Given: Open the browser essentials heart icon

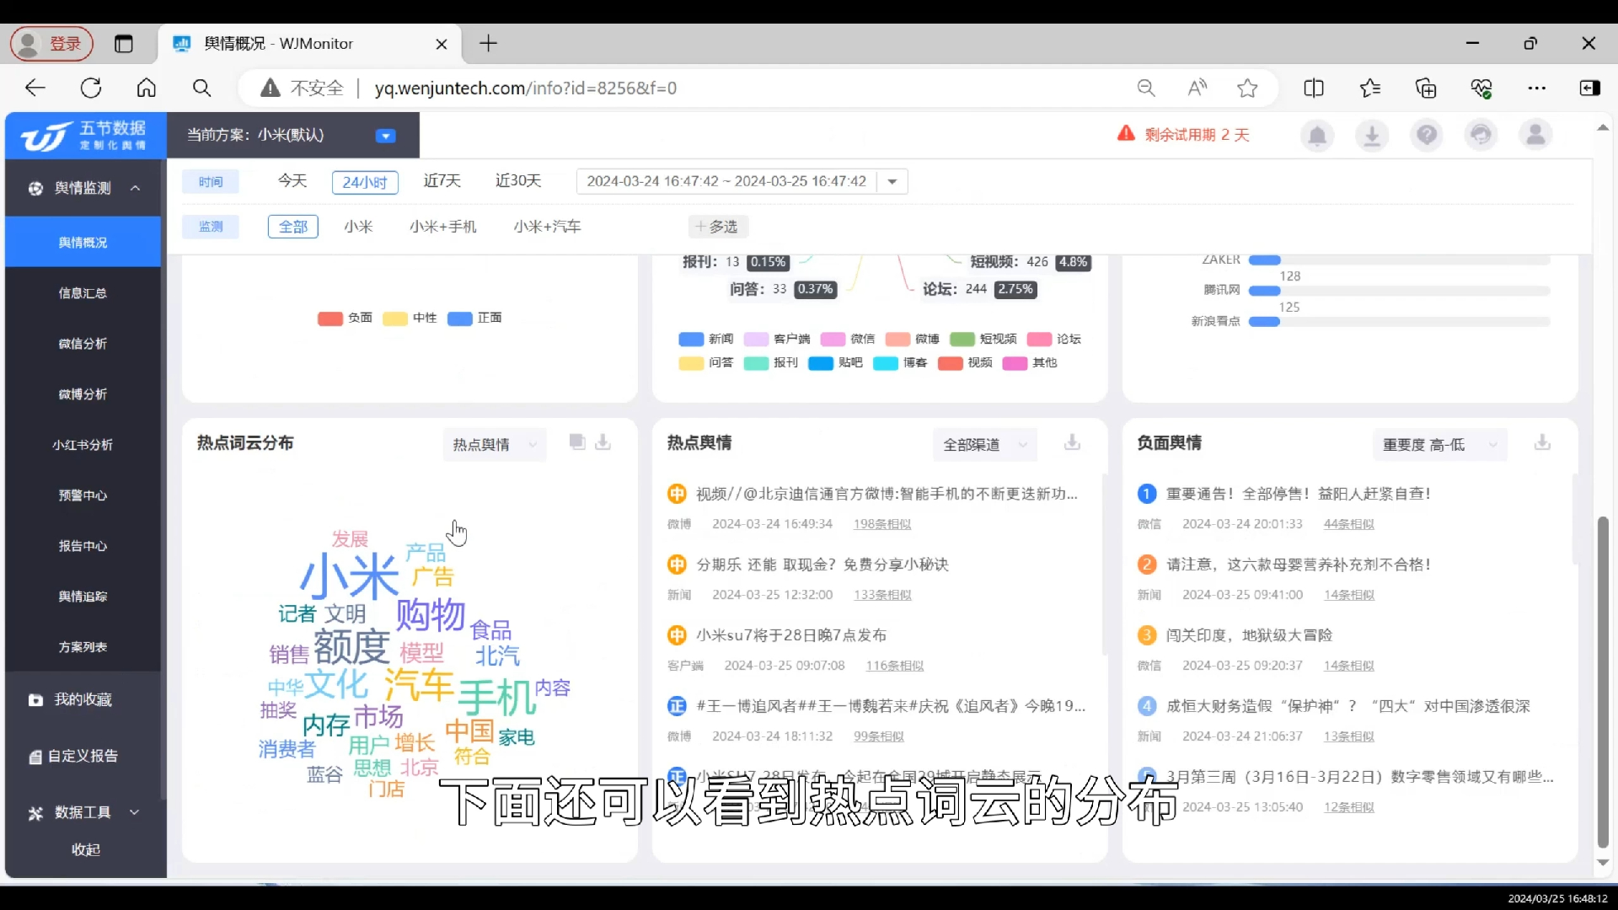Looking at the screenshot, I should pos(1481,88).
